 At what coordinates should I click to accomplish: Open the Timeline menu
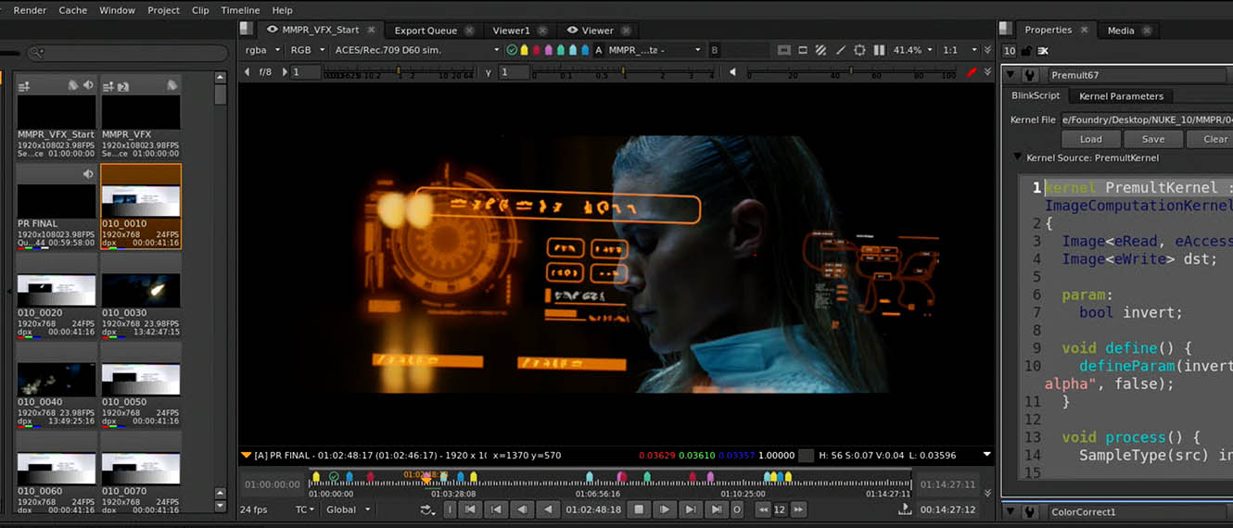click(240, 10)
